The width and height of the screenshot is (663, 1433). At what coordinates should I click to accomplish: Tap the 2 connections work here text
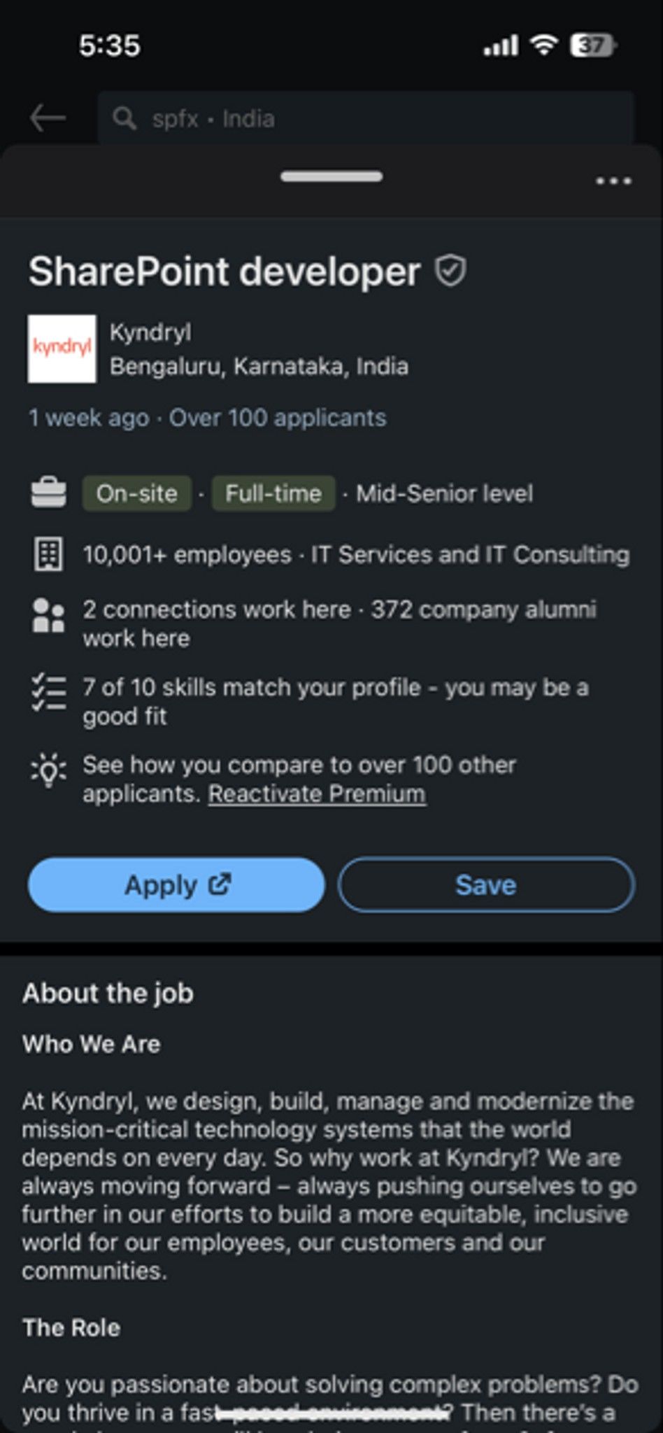(x=217, y=609)
